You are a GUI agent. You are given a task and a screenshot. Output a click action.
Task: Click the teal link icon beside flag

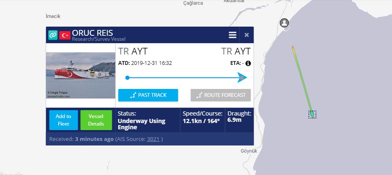click(x=53, y=35)
